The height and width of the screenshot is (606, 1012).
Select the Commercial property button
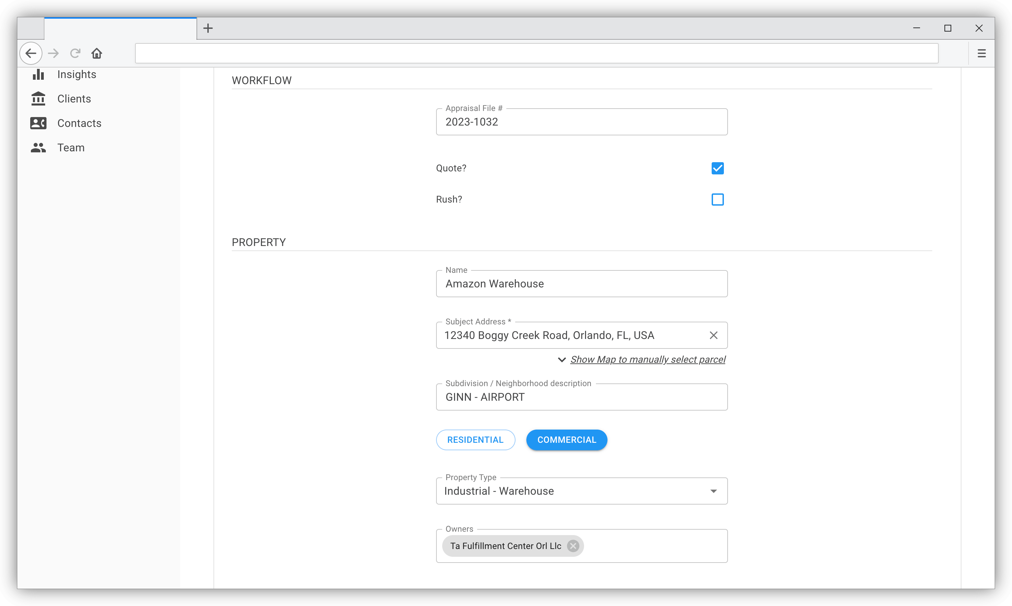tap(566, 440)
